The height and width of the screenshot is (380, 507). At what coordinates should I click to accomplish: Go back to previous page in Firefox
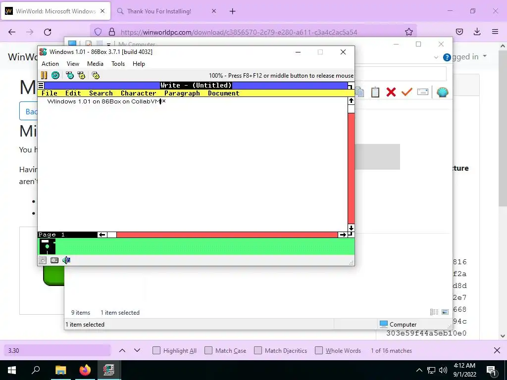(x=12, y=32)
